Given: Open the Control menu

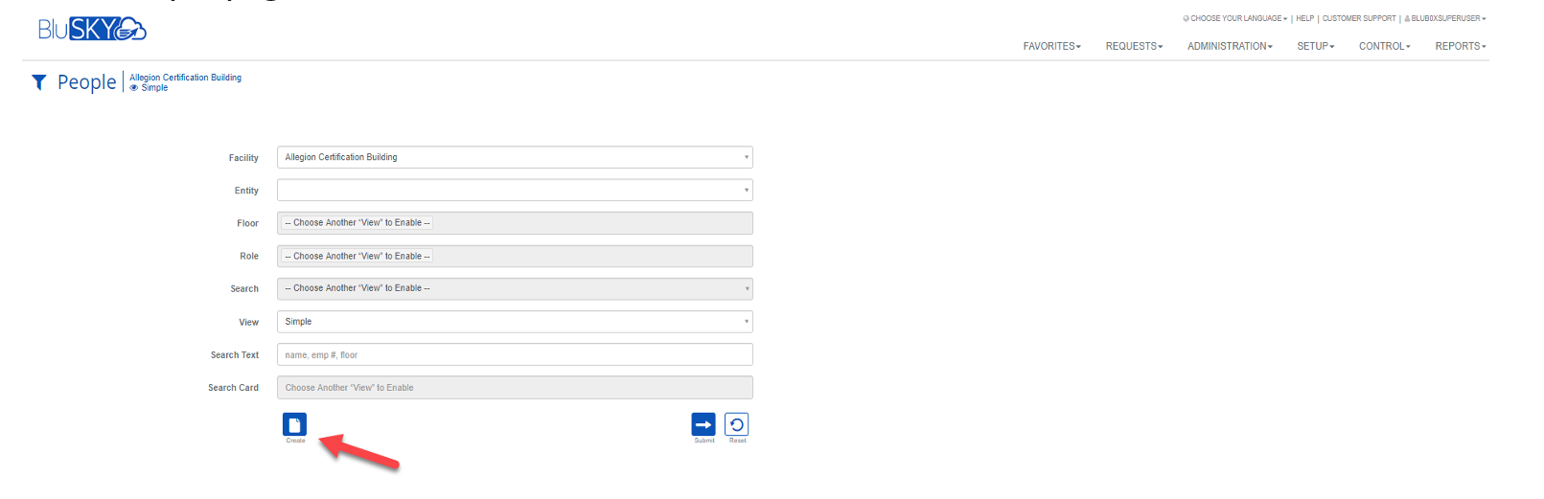Looking at the screenshot, I should pos(1384,46).
